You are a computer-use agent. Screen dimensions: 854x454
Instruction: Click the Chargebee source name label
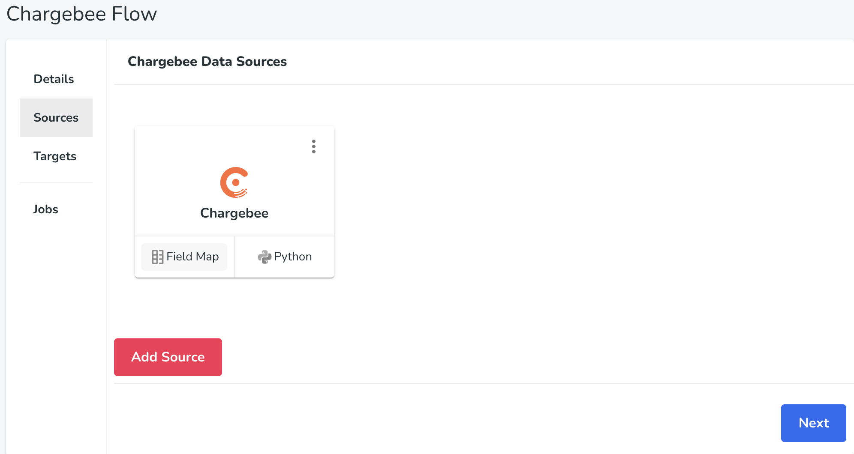[235, 213]
